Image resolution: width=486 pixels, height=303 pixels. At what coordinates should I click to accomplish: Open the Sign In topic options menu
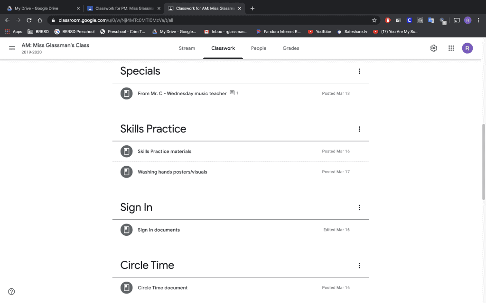tap(359, 207)
